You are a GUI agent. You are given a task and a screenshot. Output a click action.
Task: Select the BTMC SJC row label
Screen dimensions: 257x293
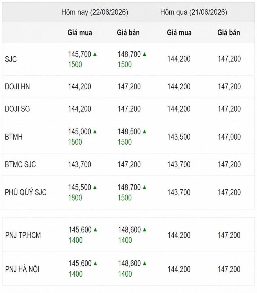tap(20, 165)
